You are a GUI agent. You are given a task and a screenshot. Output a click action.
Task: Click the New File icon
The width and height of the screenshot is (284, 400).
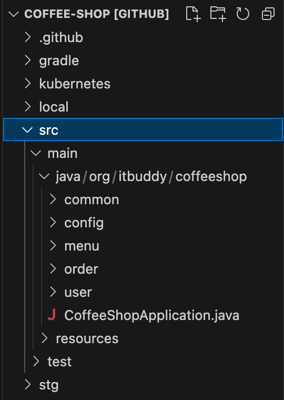[193, 14]
